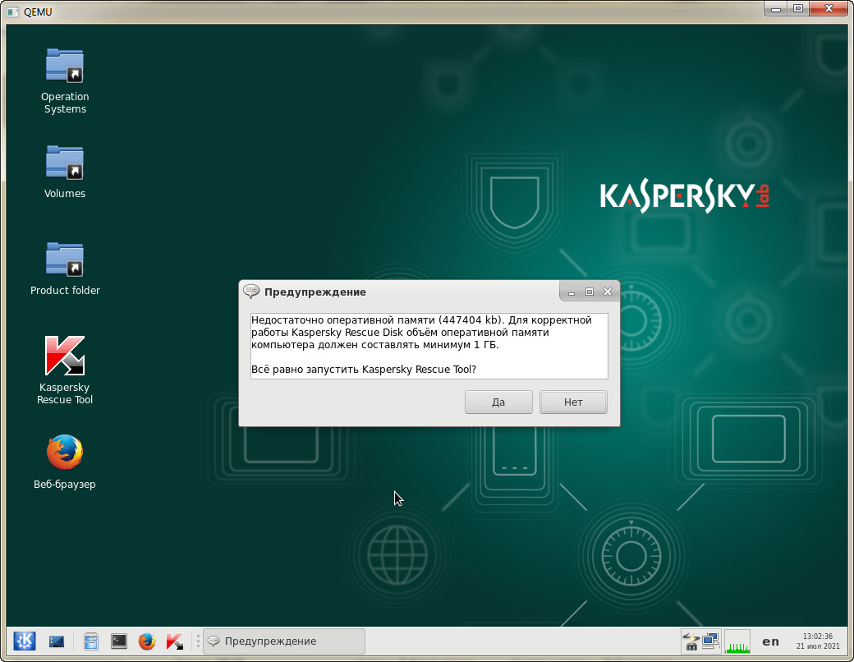Select the Предупреждение taskbar window entry
The width and height of the screenshot is (854, 662).
(284, 641)
